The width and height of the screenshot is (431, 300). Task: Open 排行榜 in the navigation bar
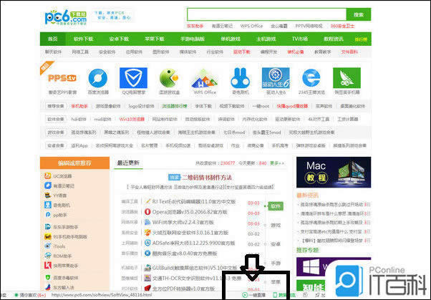click(x=361, y=39)
